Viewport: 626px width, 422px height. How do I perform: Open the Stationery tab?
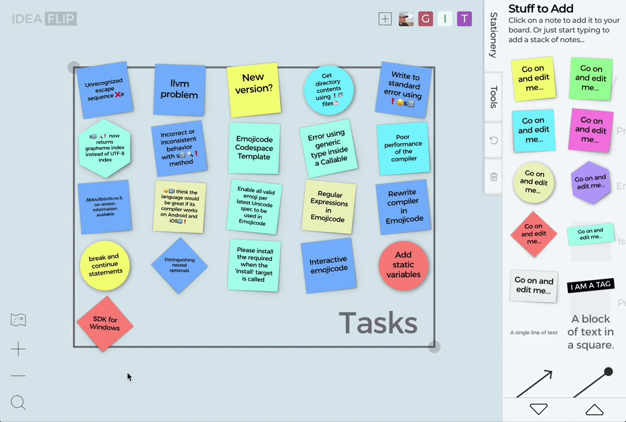(494, 35)
